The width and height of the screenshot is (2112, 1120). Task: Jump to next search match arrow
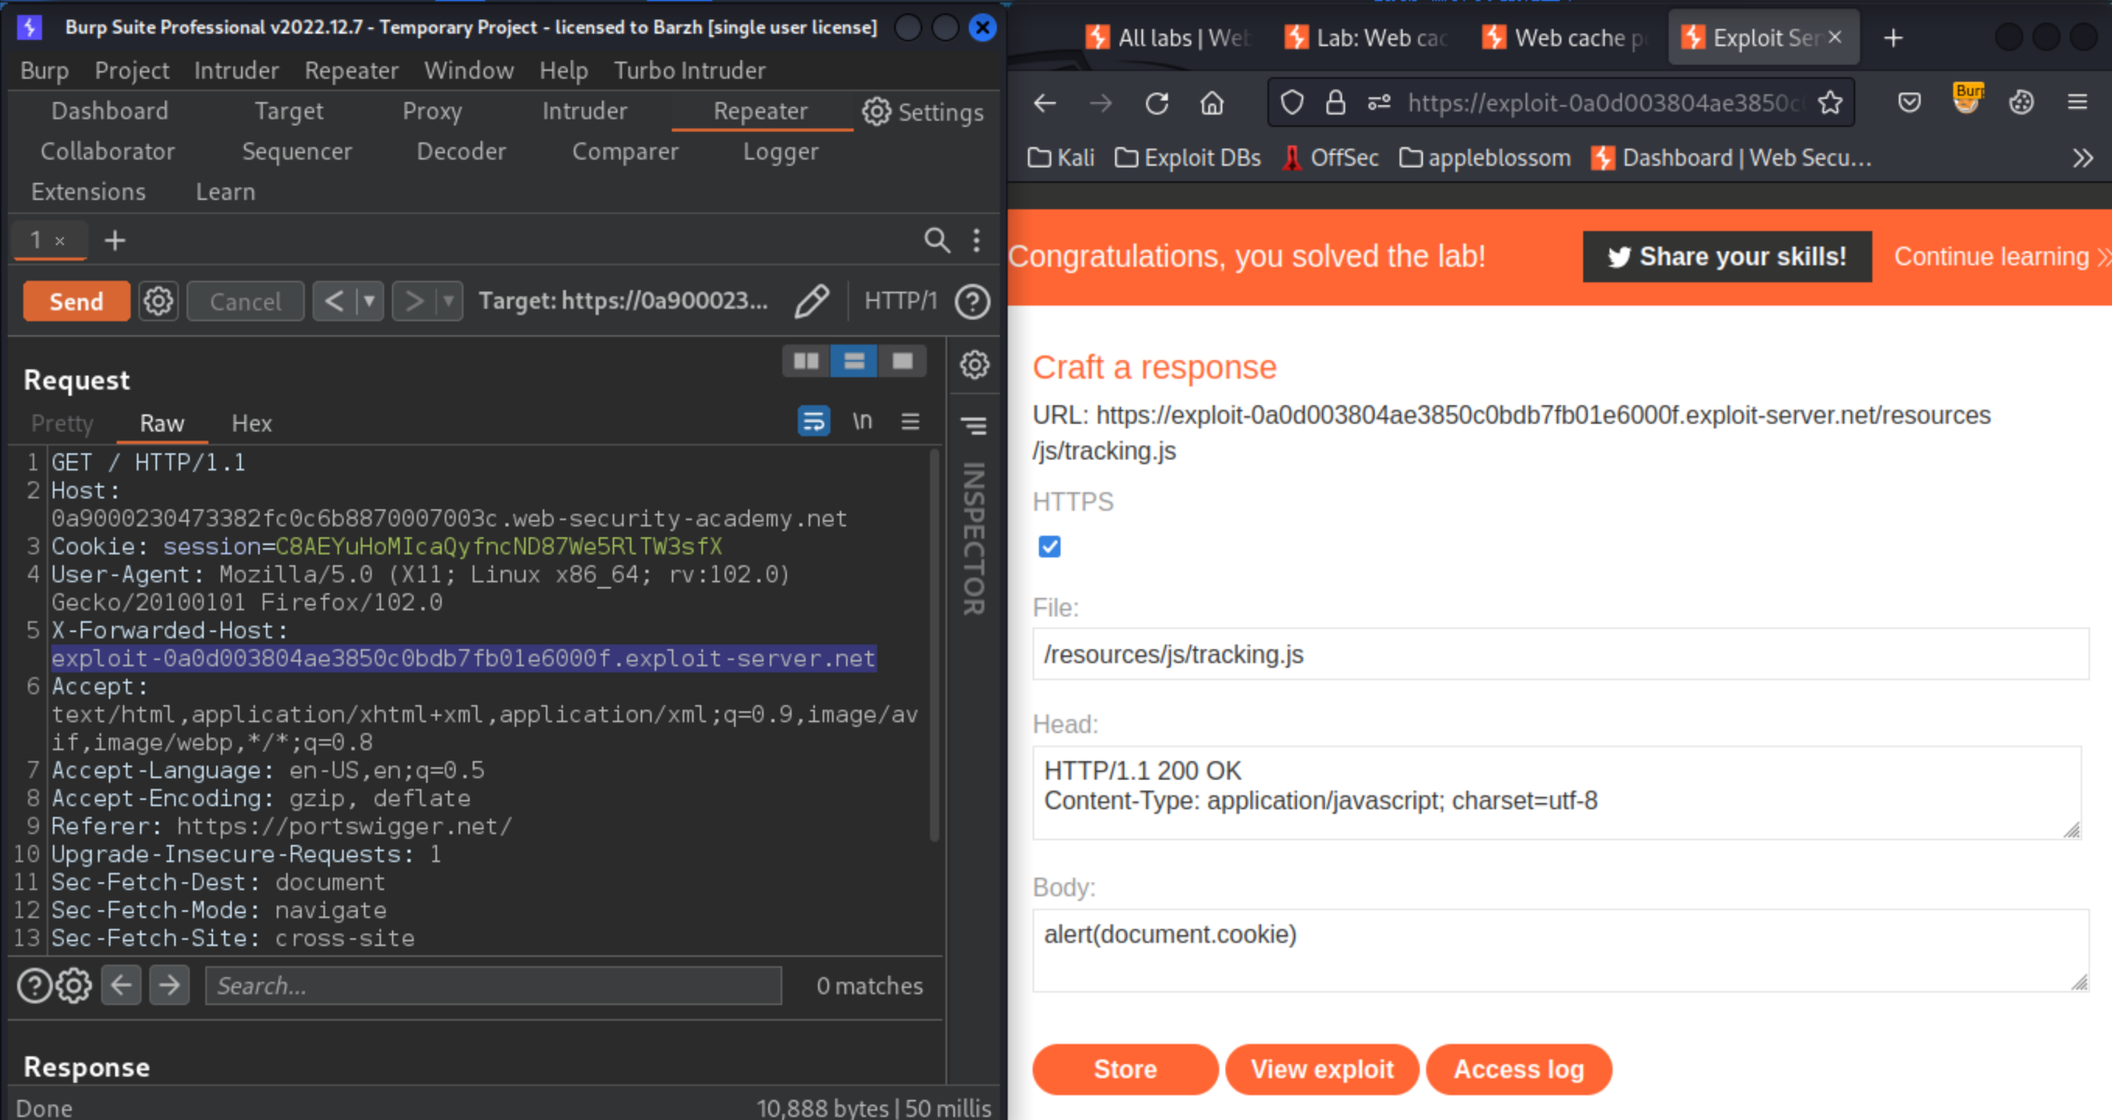pos(169,985)
